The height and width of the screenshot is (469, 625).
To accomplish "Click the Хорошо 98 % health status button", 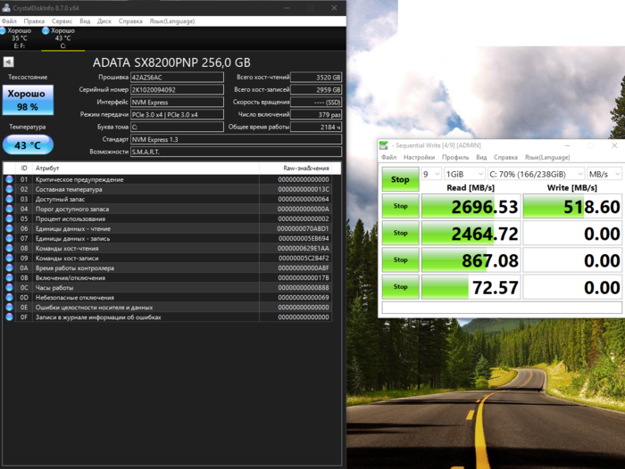I will 28,100.
